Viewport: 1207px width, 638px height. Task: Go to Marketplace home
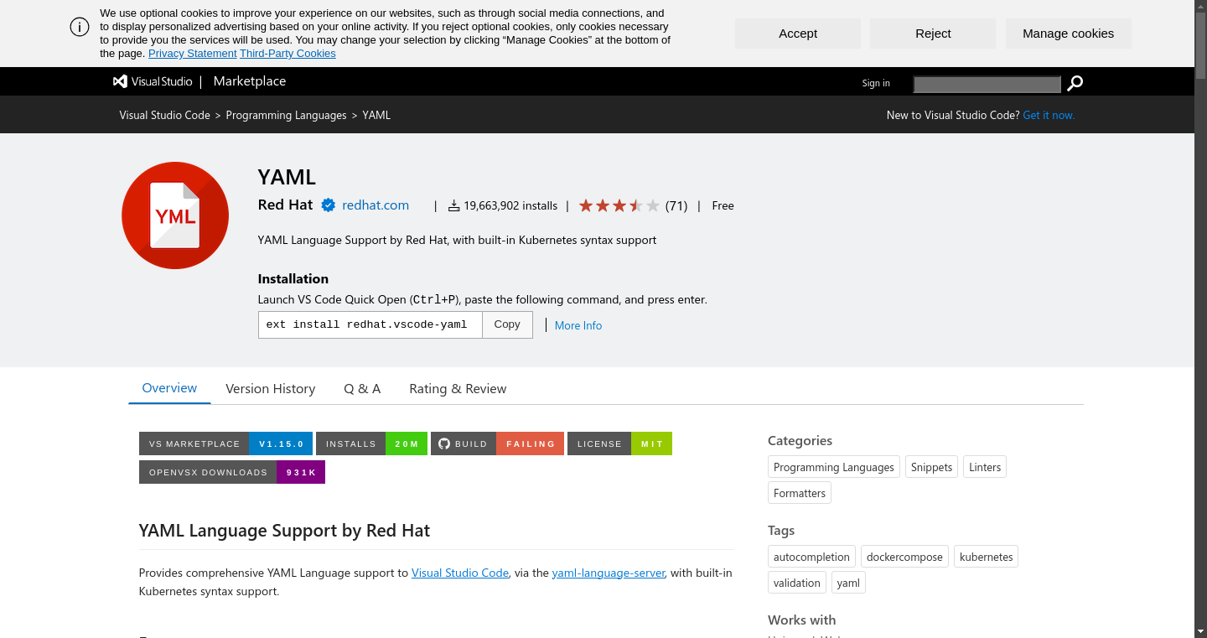tap(250, 81)
